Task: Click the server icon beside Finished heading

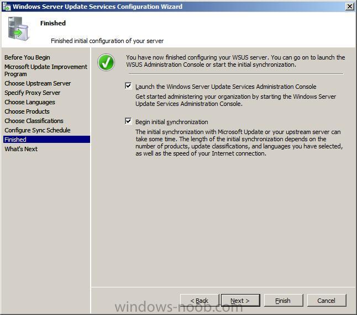Action: click(x=18, y=29)
